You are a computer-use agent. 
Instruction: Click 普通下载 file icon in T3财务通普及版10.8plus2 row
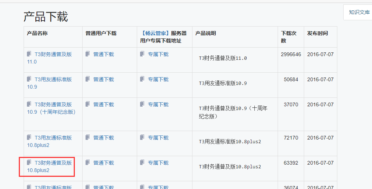point(87,163)
